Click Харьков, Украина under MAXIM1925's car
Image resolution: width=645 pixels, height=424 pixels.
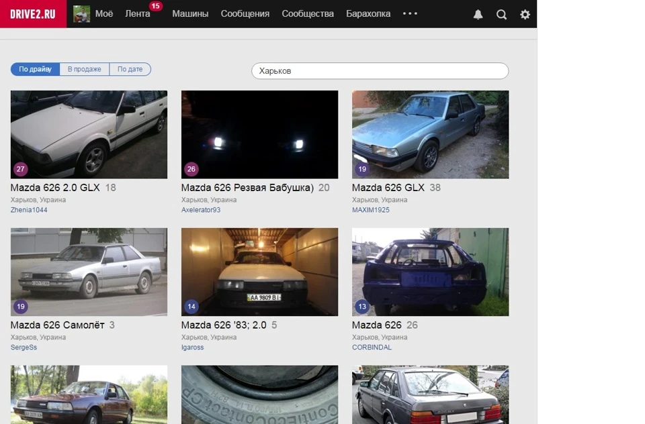point(380,200)
